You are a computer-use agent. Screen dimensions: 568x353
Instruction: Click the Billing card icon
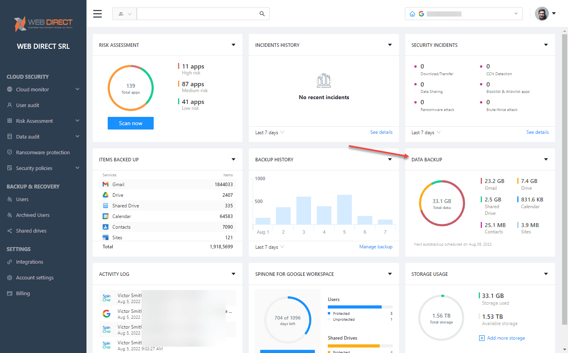point(10,293)
